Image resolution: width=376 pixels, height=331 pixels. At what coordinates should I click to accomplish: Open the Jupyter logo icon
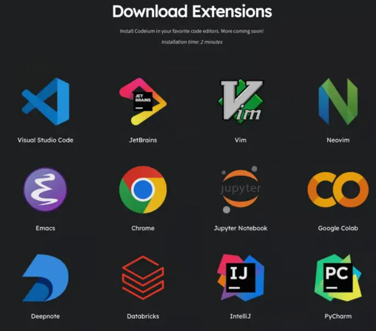click(241, 190)
